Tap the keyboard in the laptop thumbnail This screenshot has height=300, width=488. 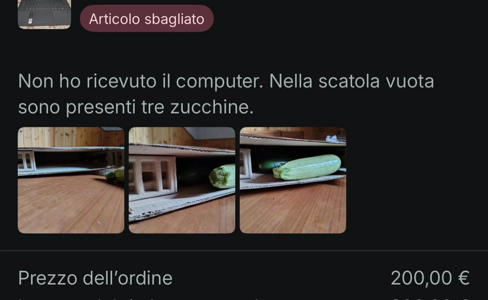(44, 5)
